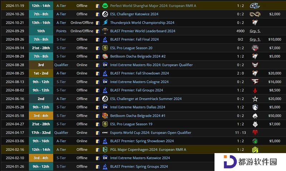This screenshot has height=171, width=286.
Task: Click the '4900' points value
Action: pyautogui.click(x=240, y=31)
